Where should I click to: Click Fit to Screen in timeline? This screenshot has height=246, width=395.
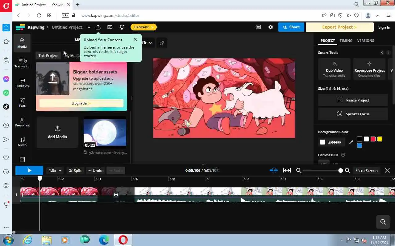tap(367, 170)
